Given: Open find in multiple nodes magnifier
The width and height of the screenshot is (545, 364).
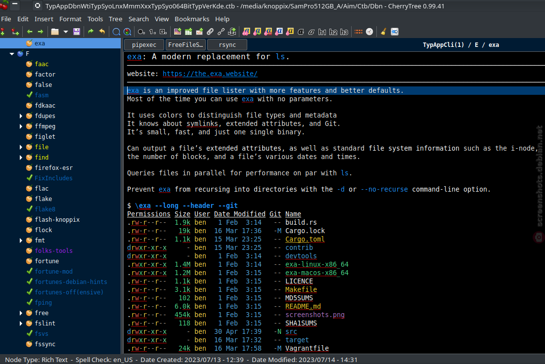Looking at the screenshot, I should pyautogui.click(x=128, y=32).
